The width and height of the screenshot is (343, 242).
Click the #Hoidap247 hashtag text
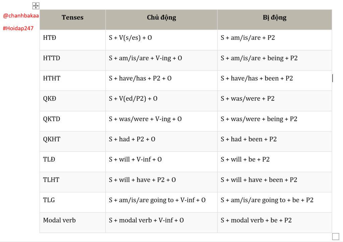coord(18,28)
